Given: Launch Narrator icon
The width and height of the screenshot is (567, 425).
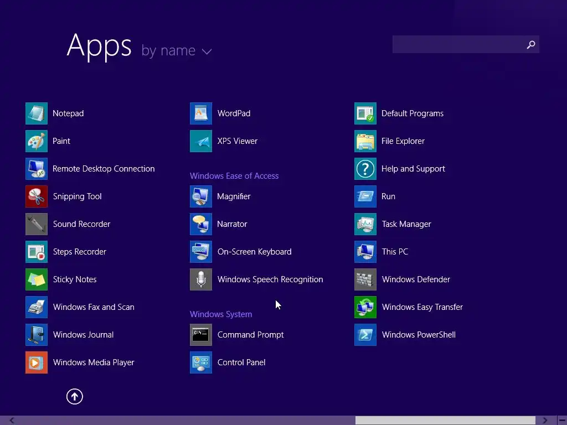Looking at the screenshot, I should click(x=201, y=224).
